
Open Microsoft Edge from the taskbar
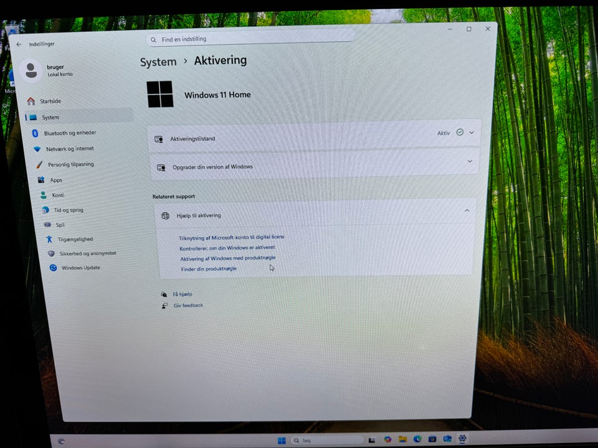click(417, 439)
